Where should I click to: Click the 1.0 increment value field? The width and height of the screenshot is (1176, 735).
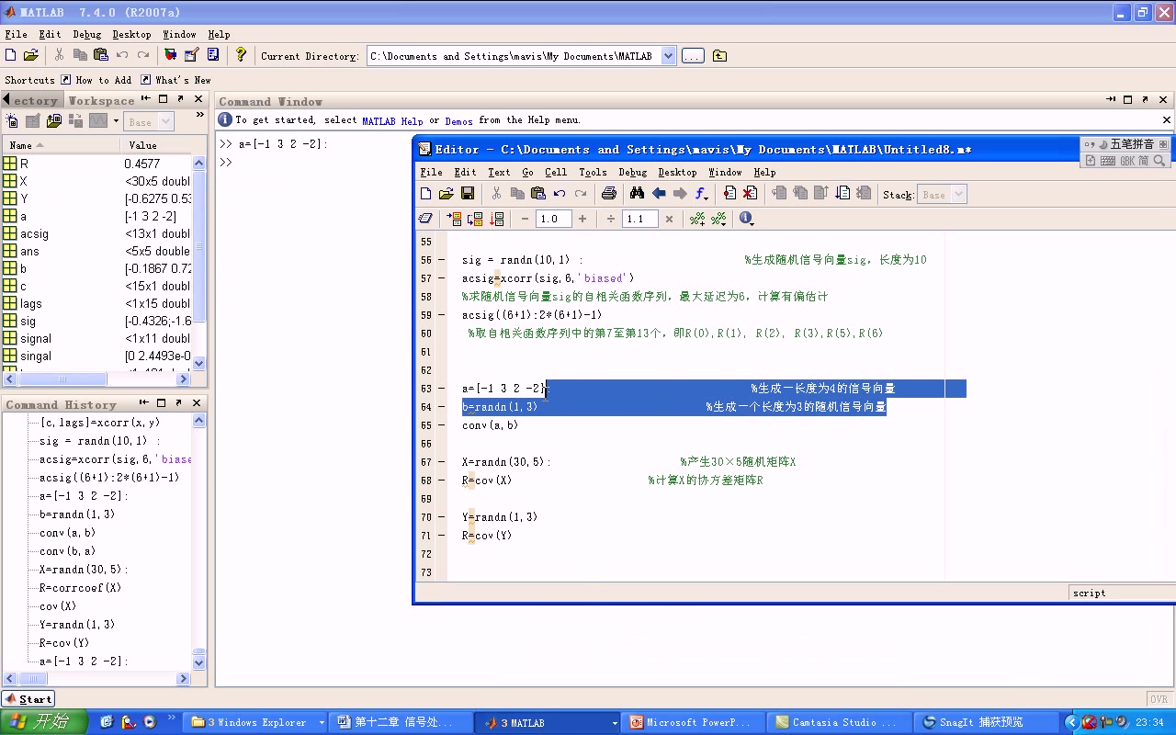pos(554,219)
